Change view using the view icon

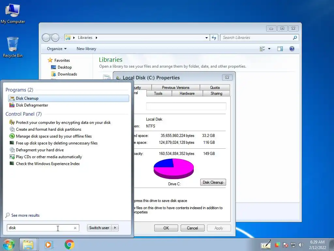click(262, 49)
